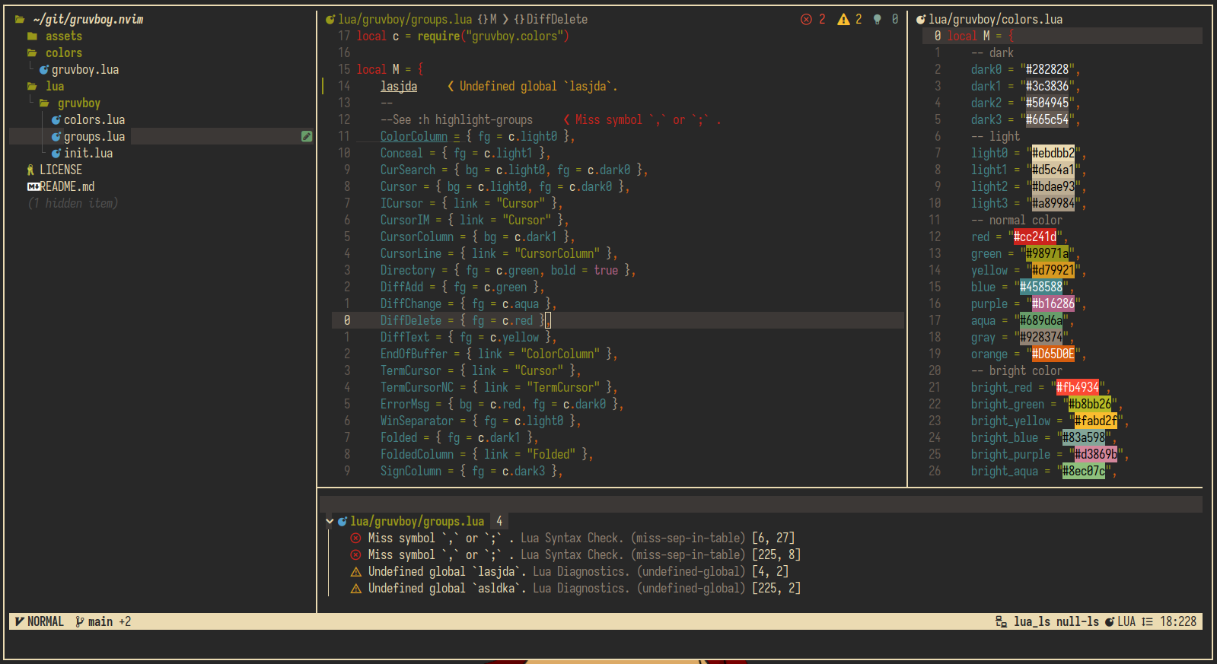Open colors.lua in the file tree
Viewport: 1217px width, 664px height.
click(x=94, y=120)
